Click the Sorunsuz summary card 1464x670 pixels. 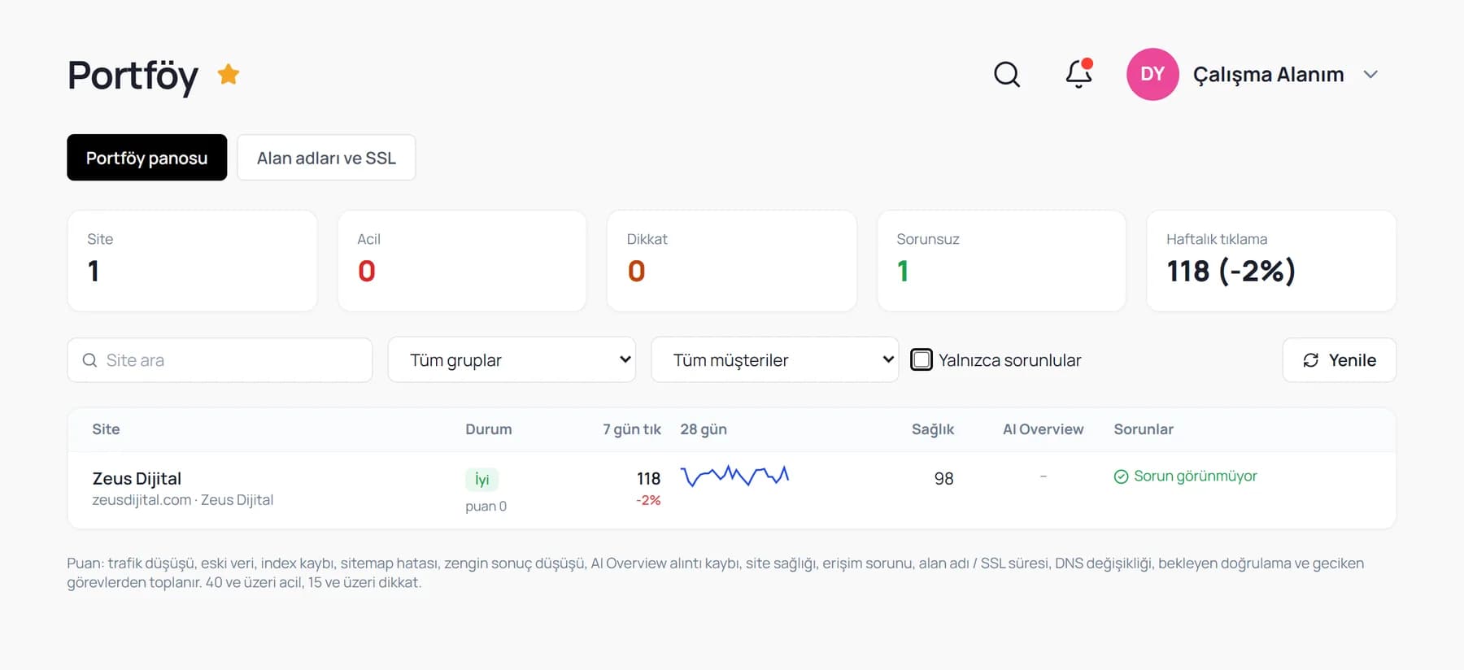click(1002, 261)
